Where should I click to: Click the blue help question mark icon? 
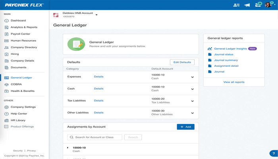click(273, 153)
